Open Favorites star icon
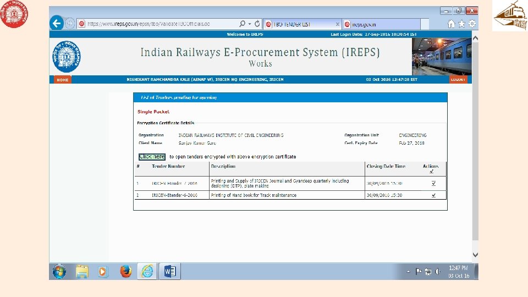 click(461, 24)
